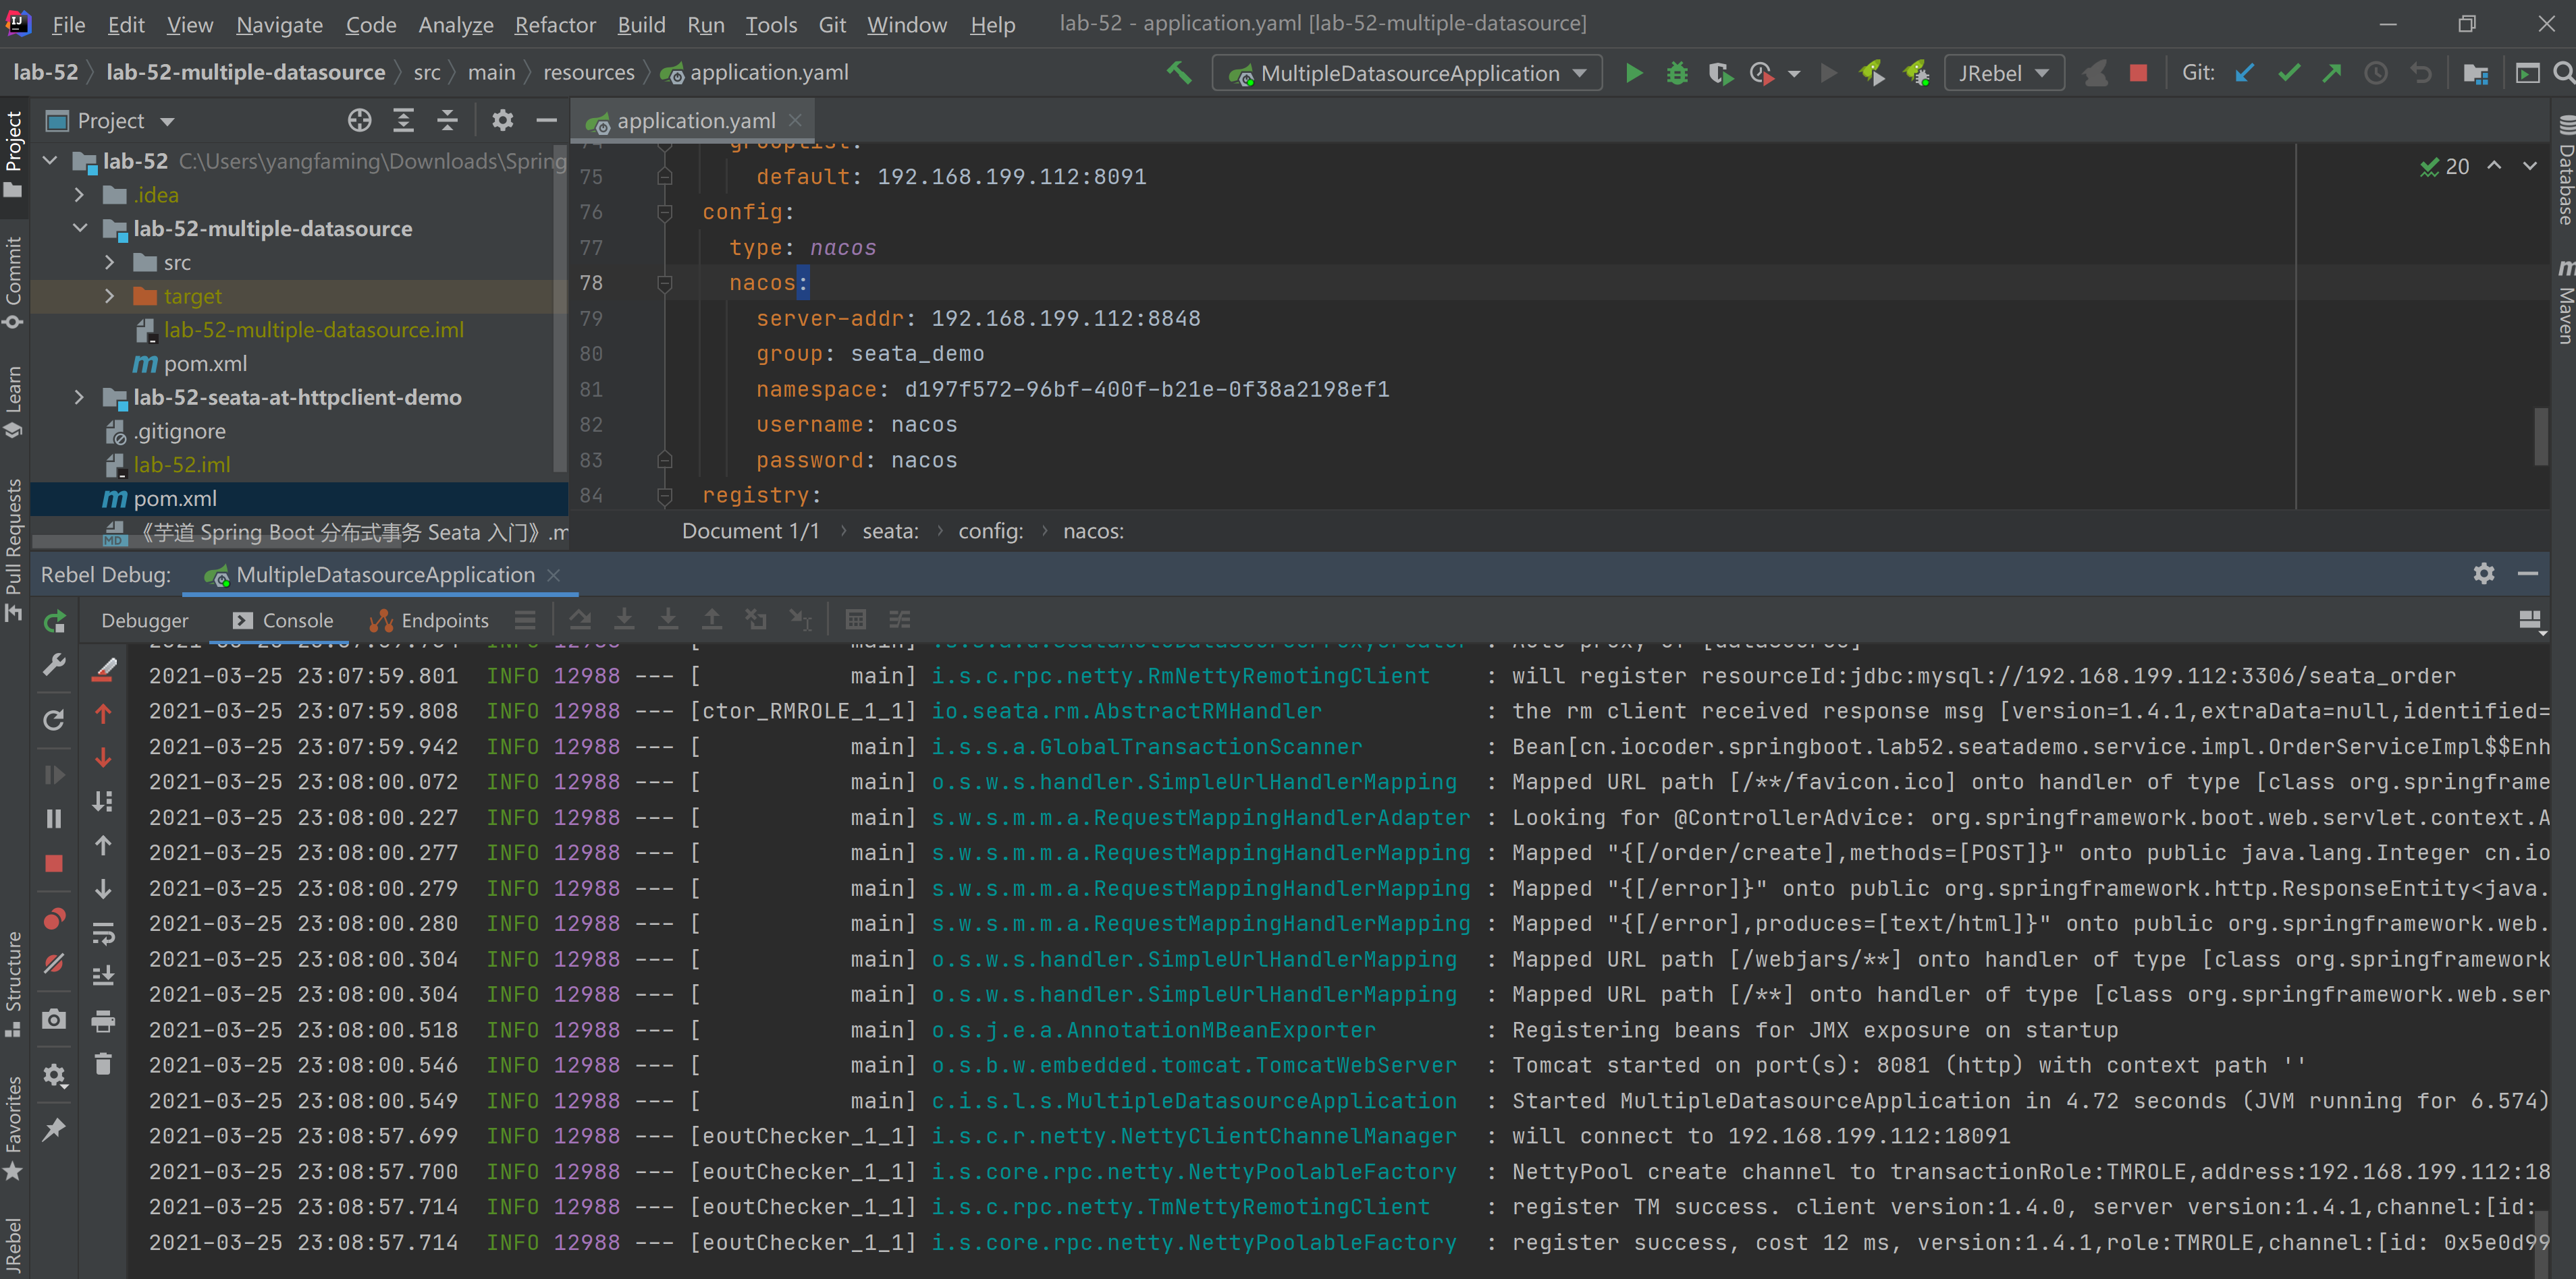Click Select Opened File crosshair icon
This screenshot has height=1279, width=2576.
[x=359, y=121]
